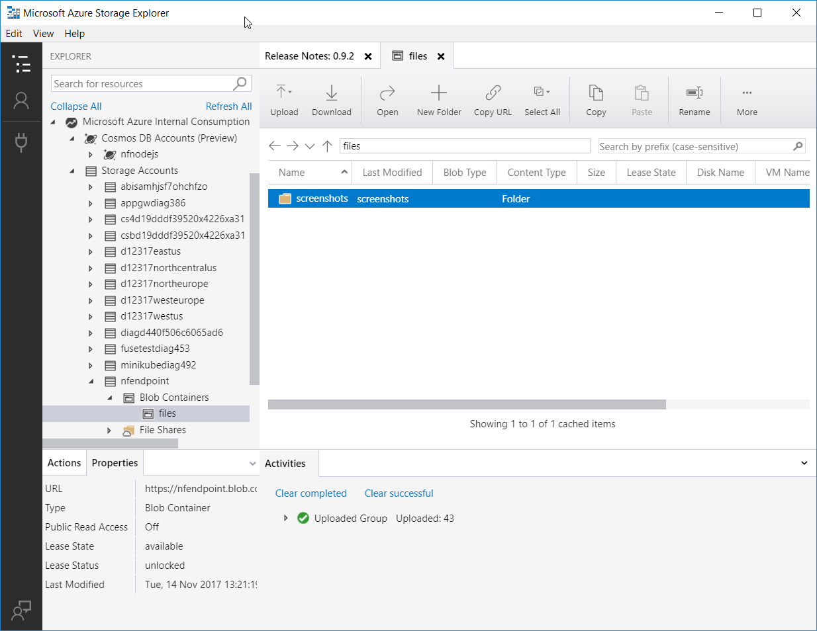Collapse the Activities panel chevron
817x631 pixels.
coord(804,463)
